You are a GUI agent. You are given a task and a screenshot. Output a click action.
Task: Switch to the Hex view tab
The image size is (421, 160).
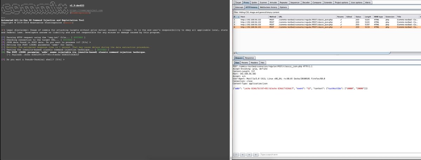(x=262, y=63)
